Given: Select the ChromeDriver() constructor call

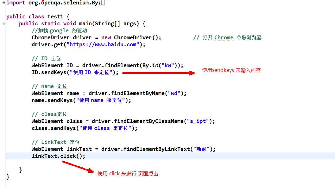Looking at the screenshot, I should tap(136, 37).
